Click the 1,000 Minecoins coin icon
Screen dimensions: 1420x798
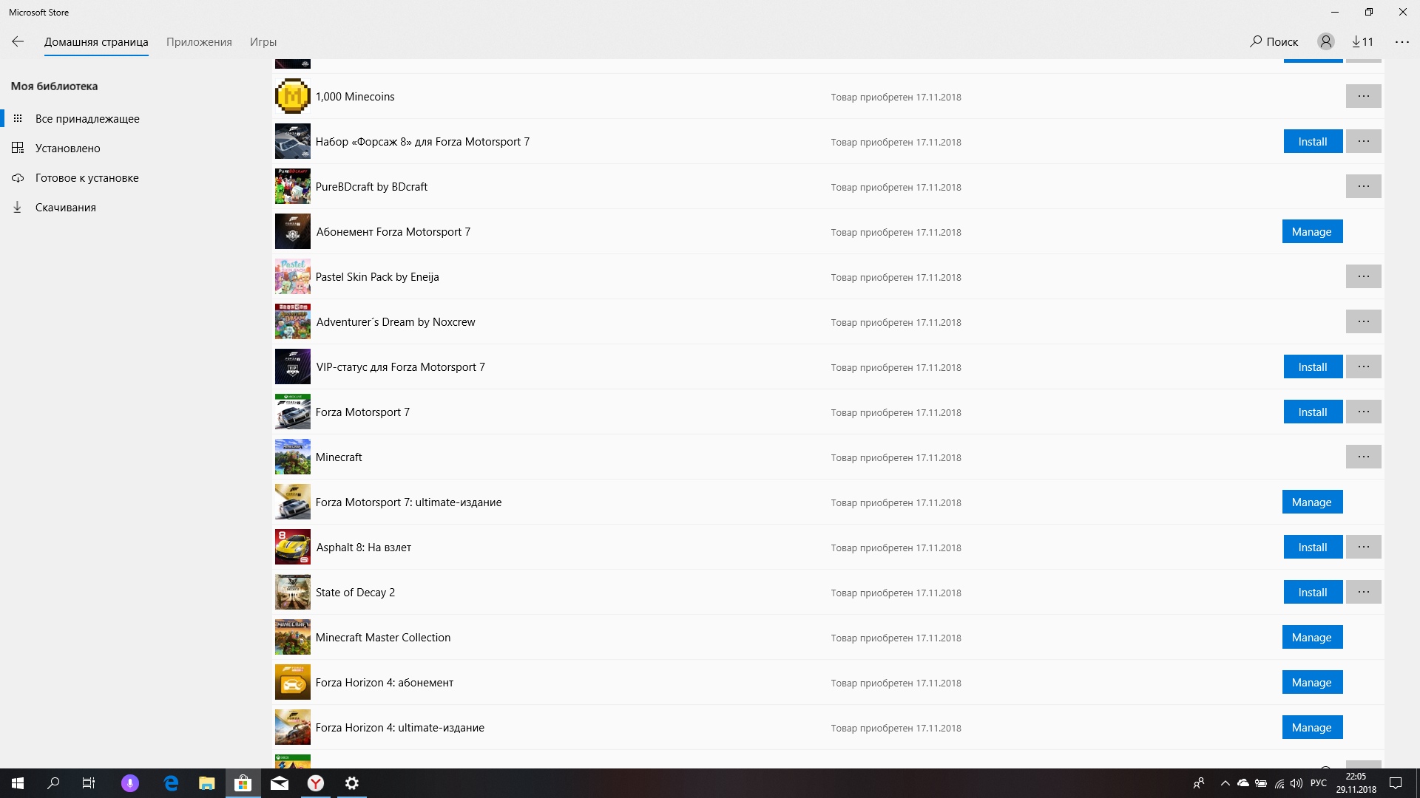coord(293,96)
